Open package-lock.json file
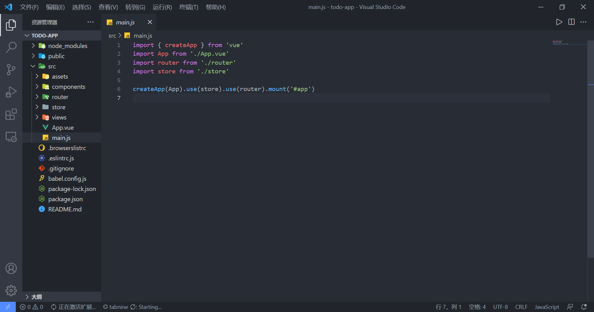 [62, 189]
